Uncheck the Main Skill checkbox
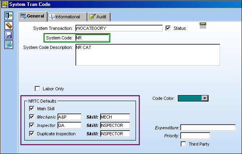The height and width of the screenshot is (154, 242). tap(31, 108)
